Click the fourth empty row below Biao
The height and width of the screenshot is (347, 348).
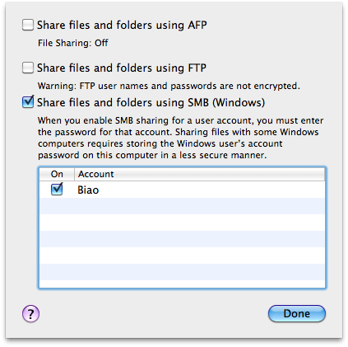(182, 256)
